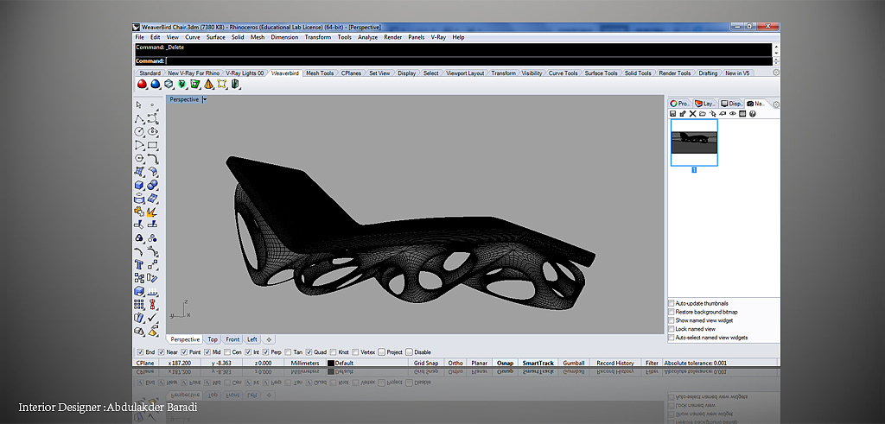Click the Explode tool icon in sidebar
The height and width of the screenshot is (424, 885).
[x=152, y=211]
